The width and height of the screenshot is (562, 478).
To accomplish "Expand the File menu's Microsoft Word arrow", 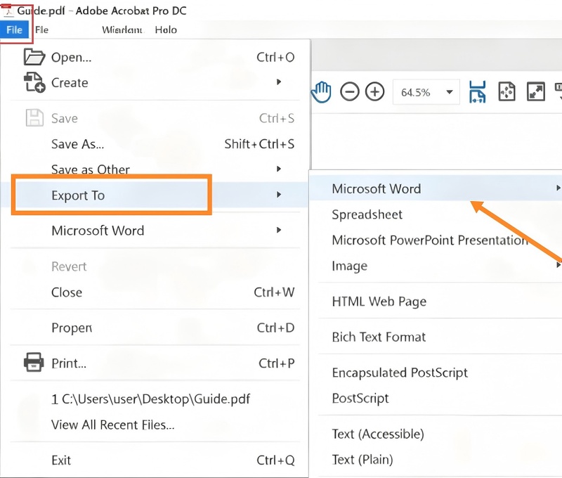I will pos(279,230).
